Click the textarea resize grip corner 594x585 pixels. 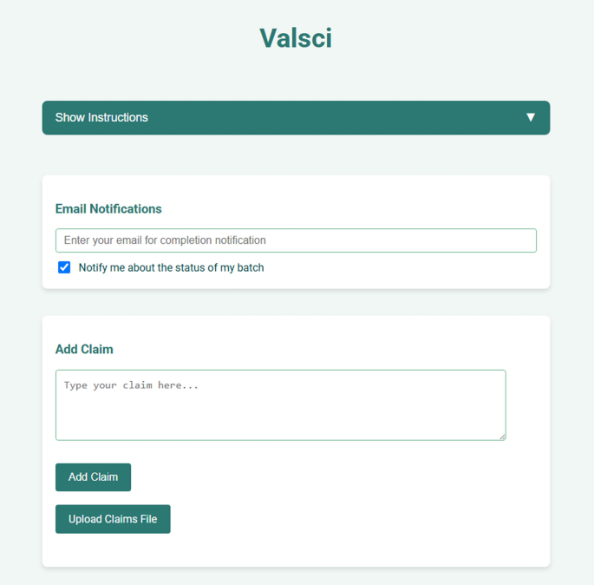click(x=502, y=437)
